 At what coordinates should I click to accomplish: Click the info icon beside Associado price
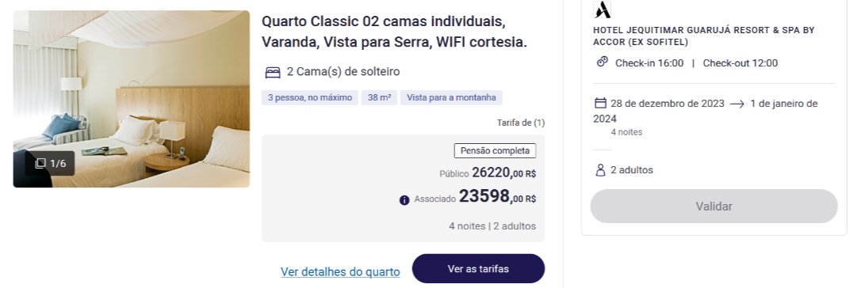404,200
